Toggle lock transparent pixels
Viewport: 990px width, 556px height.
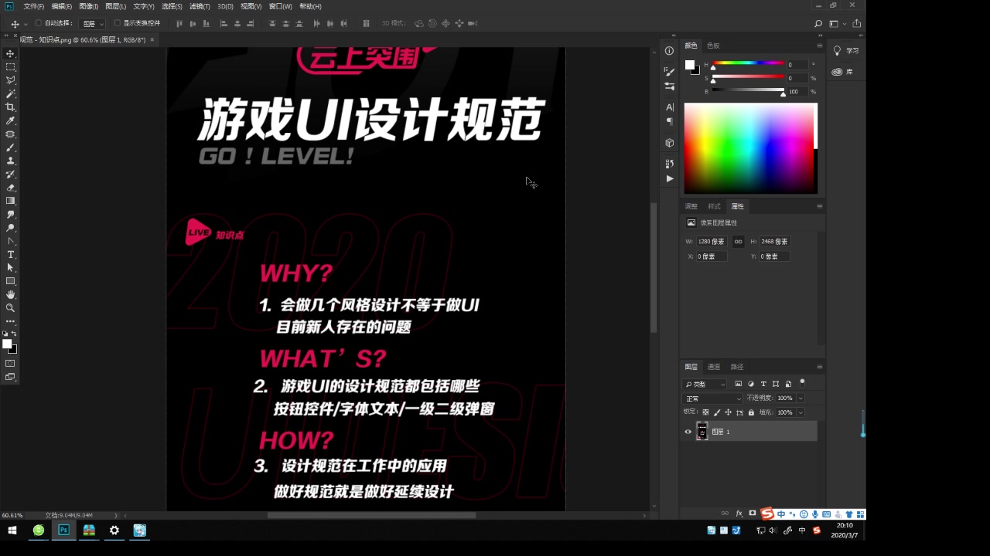coord(705,412)
